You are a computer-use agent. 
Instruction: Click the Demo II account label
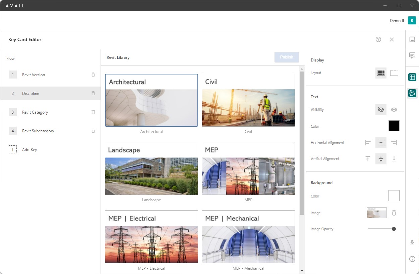[397, 21]
